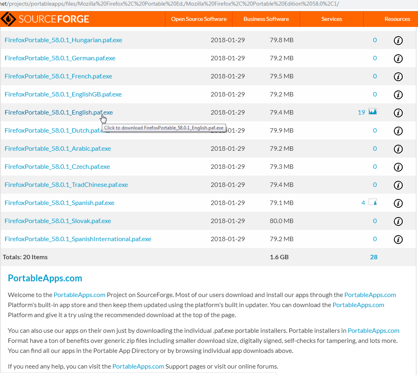Image resolution: width=418 pixels, height=375 pixels.
Task: Download FirefoxPortable_58.0.1_EnglishGB.paf.exe
Action: [63, 94]
